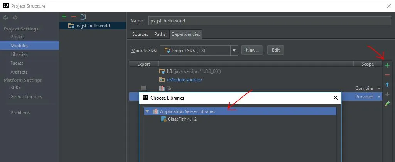Toggle Export checkbox for lib
395x162 pixels.
point(143,88)
